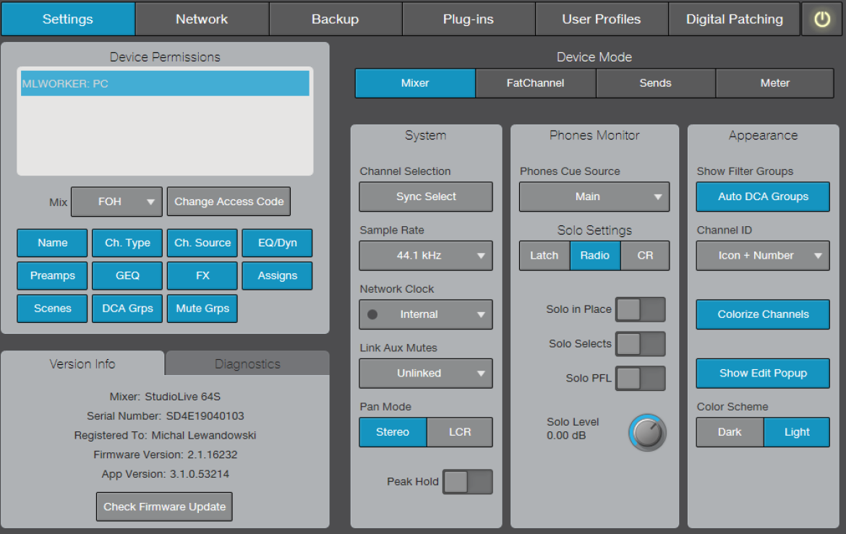Select MLWORKER: PC in Device Permissions
This screenshot has height=534, width=846.
click(x=165, y=84)
